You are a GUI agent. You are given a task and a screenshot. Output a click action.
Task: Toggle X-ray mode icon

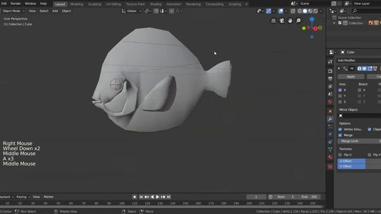tap(293, 11)
